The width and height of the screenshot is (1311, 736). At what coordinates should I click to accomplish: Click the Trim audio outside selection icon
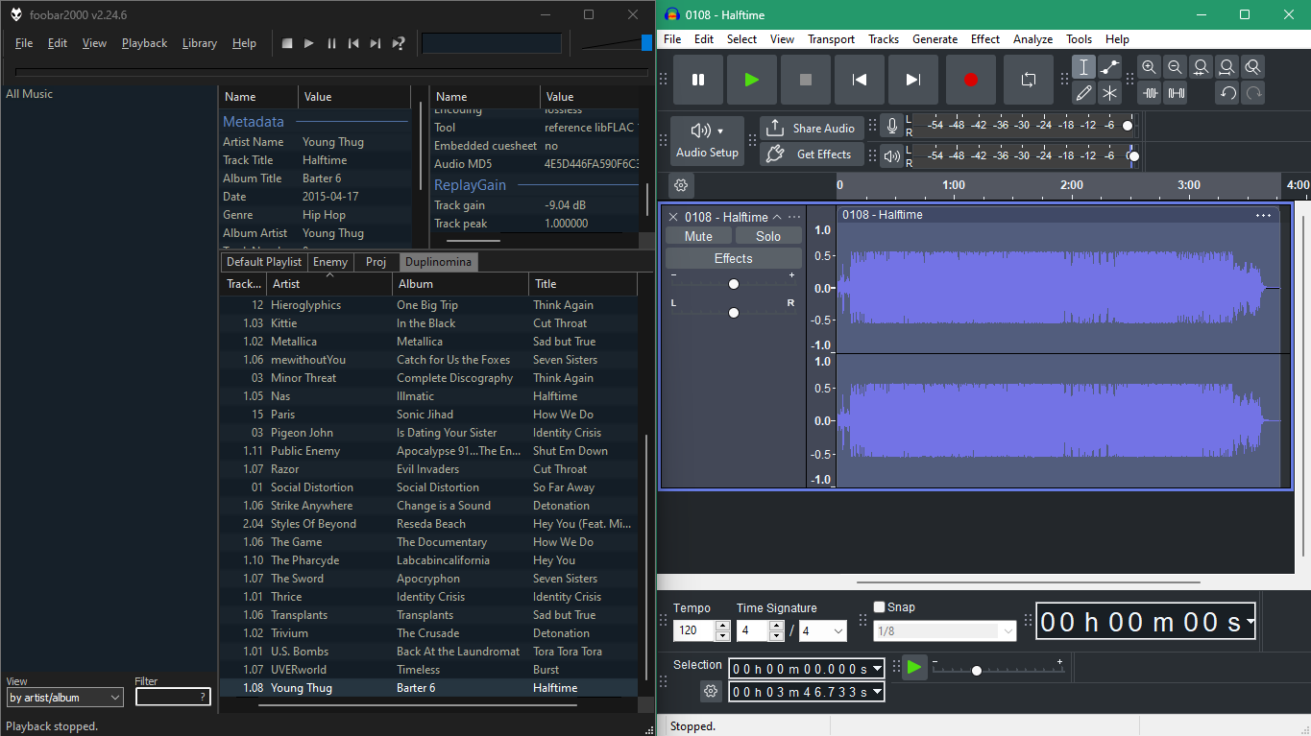click(1150, 93)
